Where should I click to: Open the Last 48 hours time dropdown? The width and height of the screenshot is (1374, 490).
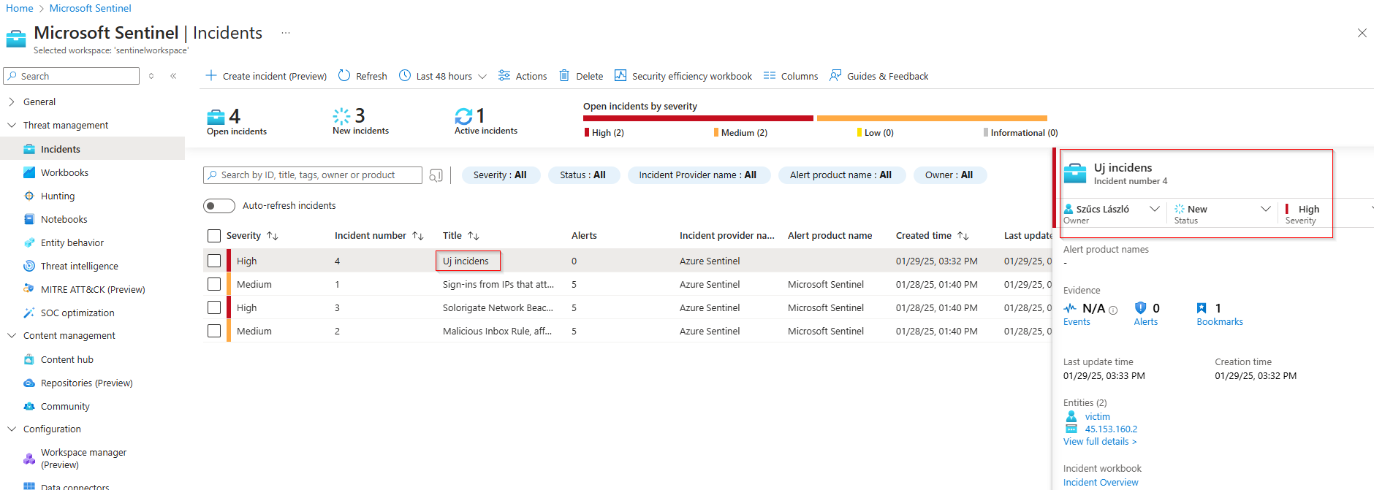click(x=444, y=76)
